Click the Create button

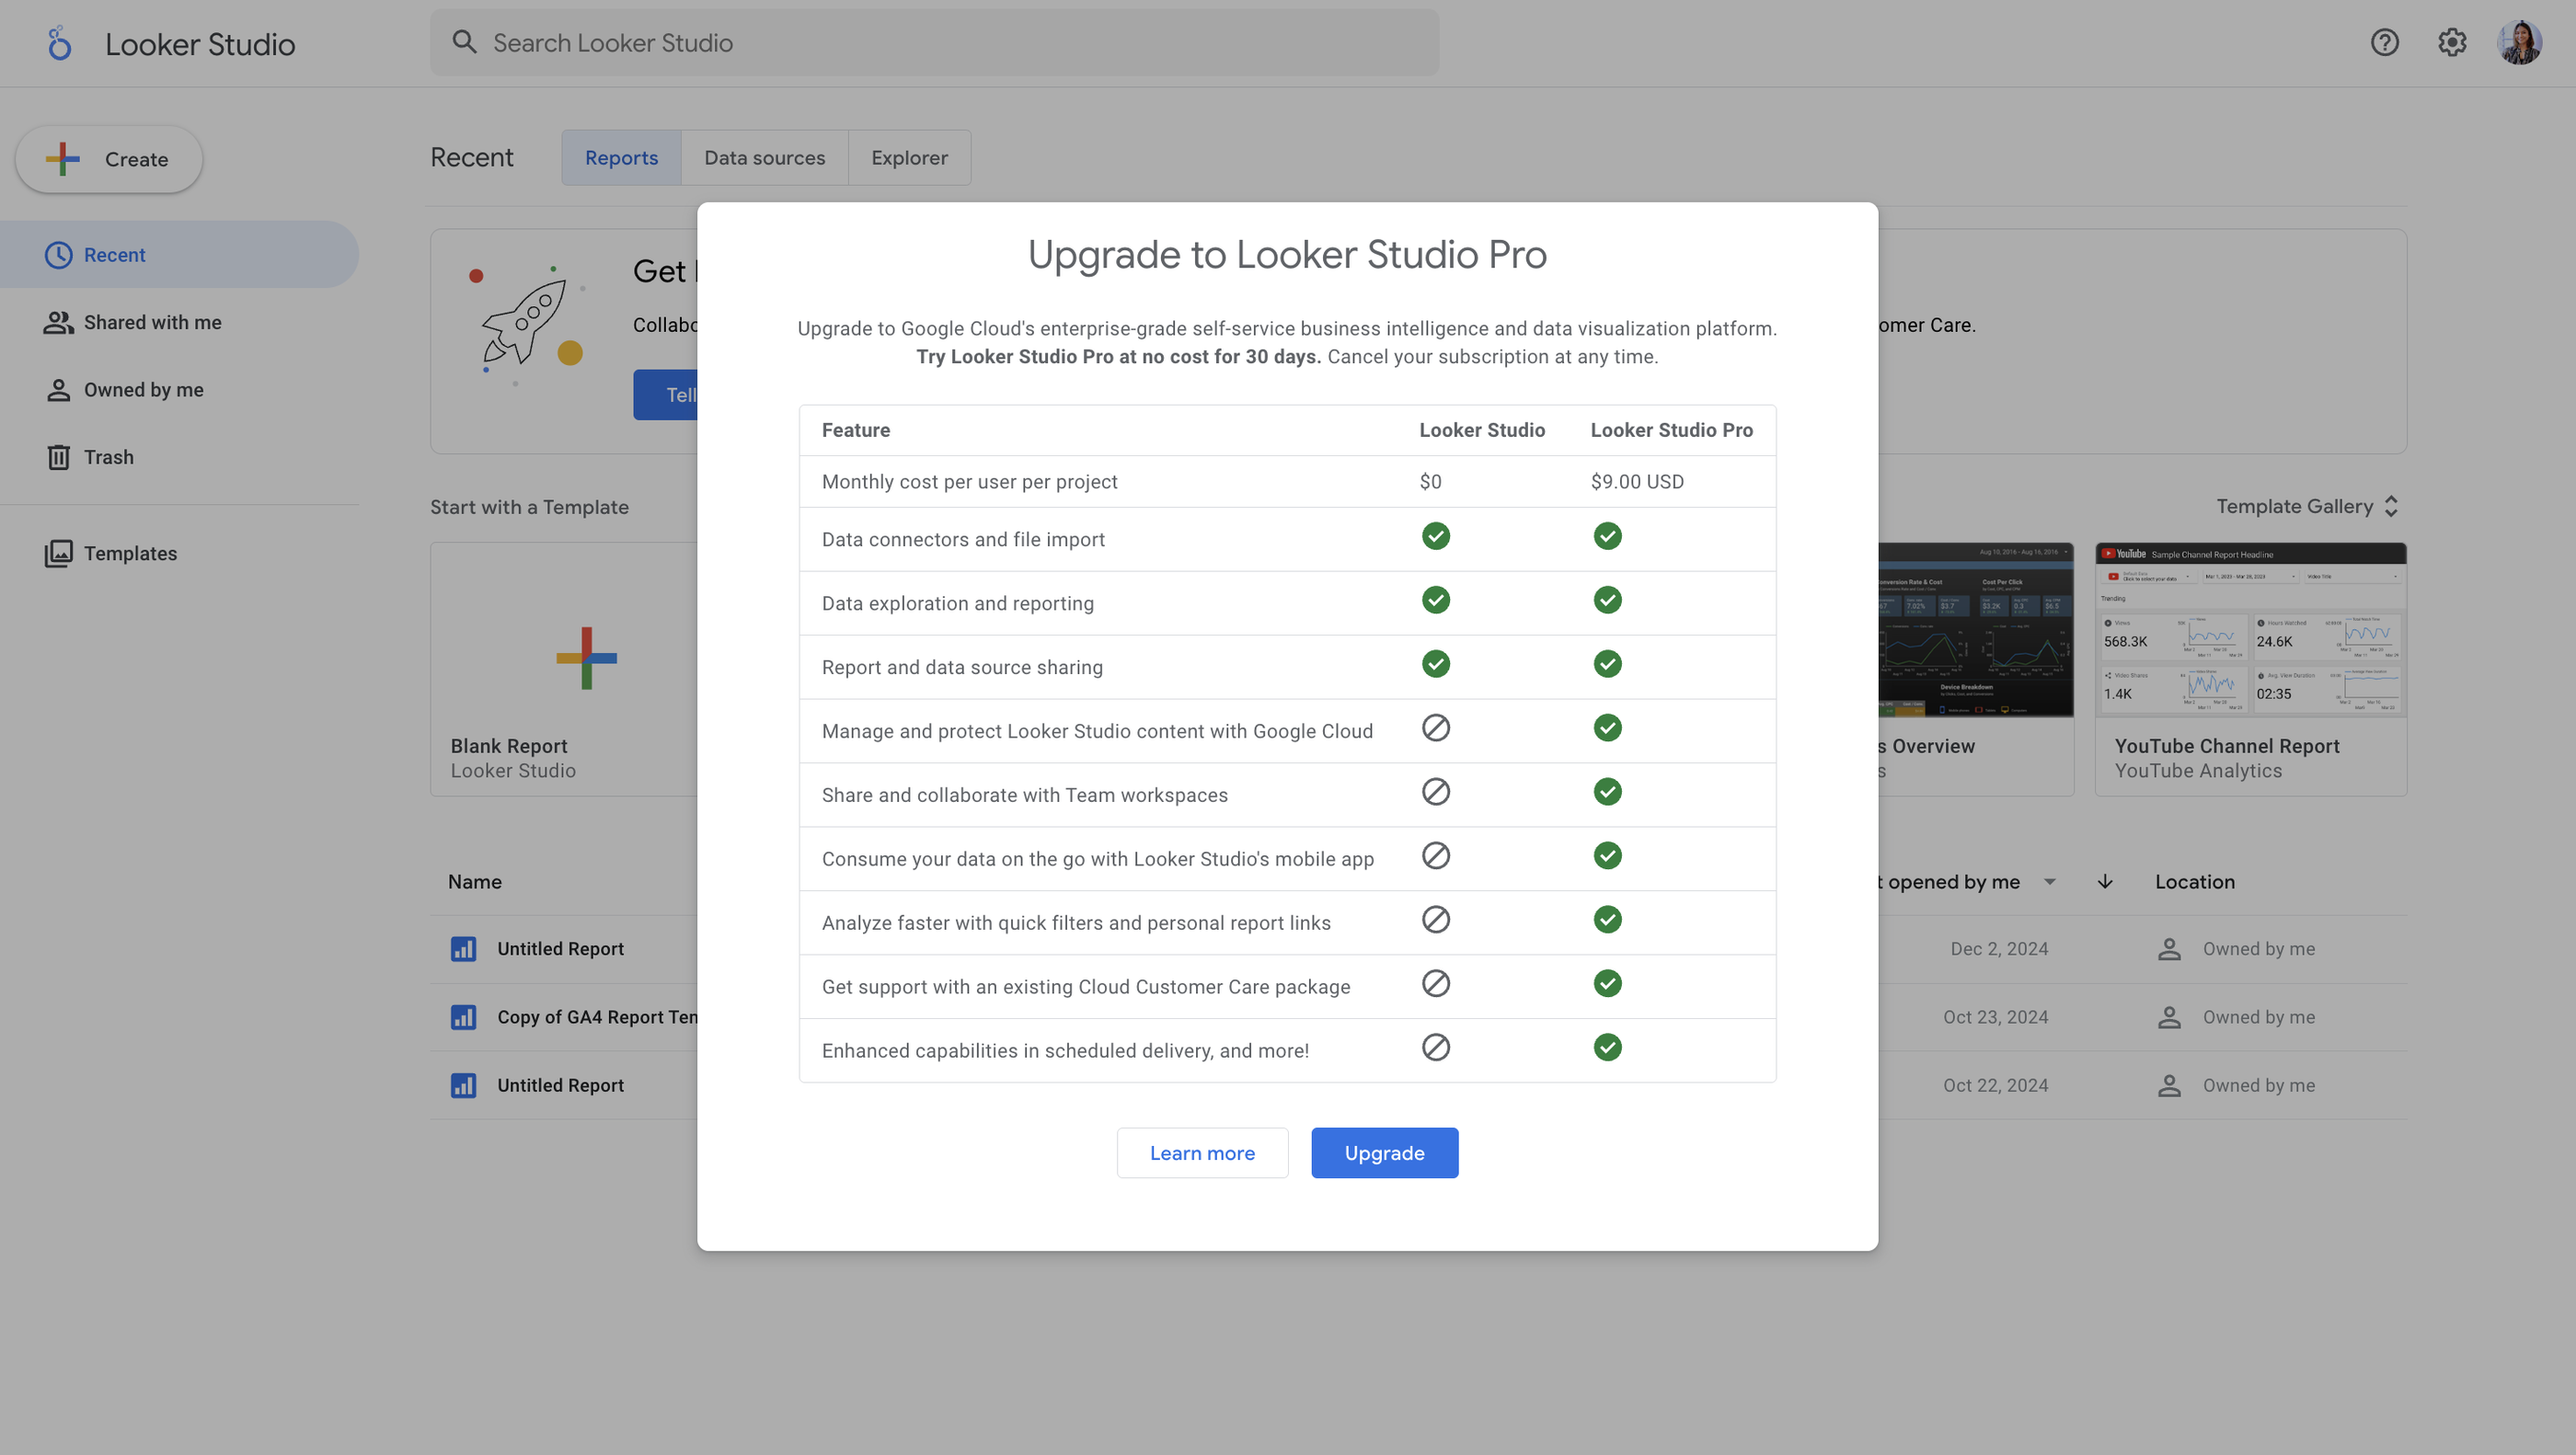click(x=109, y=159)
